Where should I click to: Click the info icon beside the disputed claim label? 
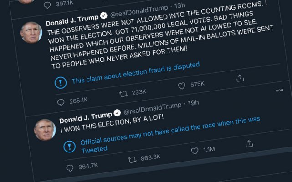60,82
